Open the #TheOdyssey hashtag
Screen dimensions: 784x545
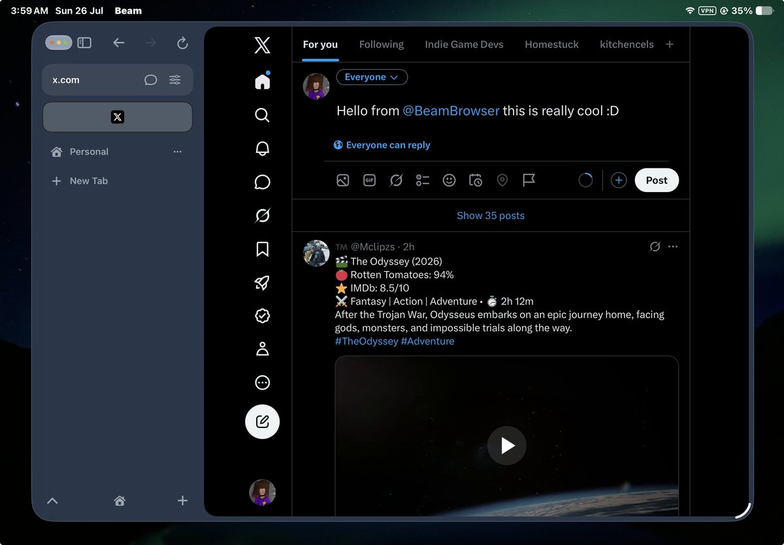pyautogui.click(x=367, y=341)
